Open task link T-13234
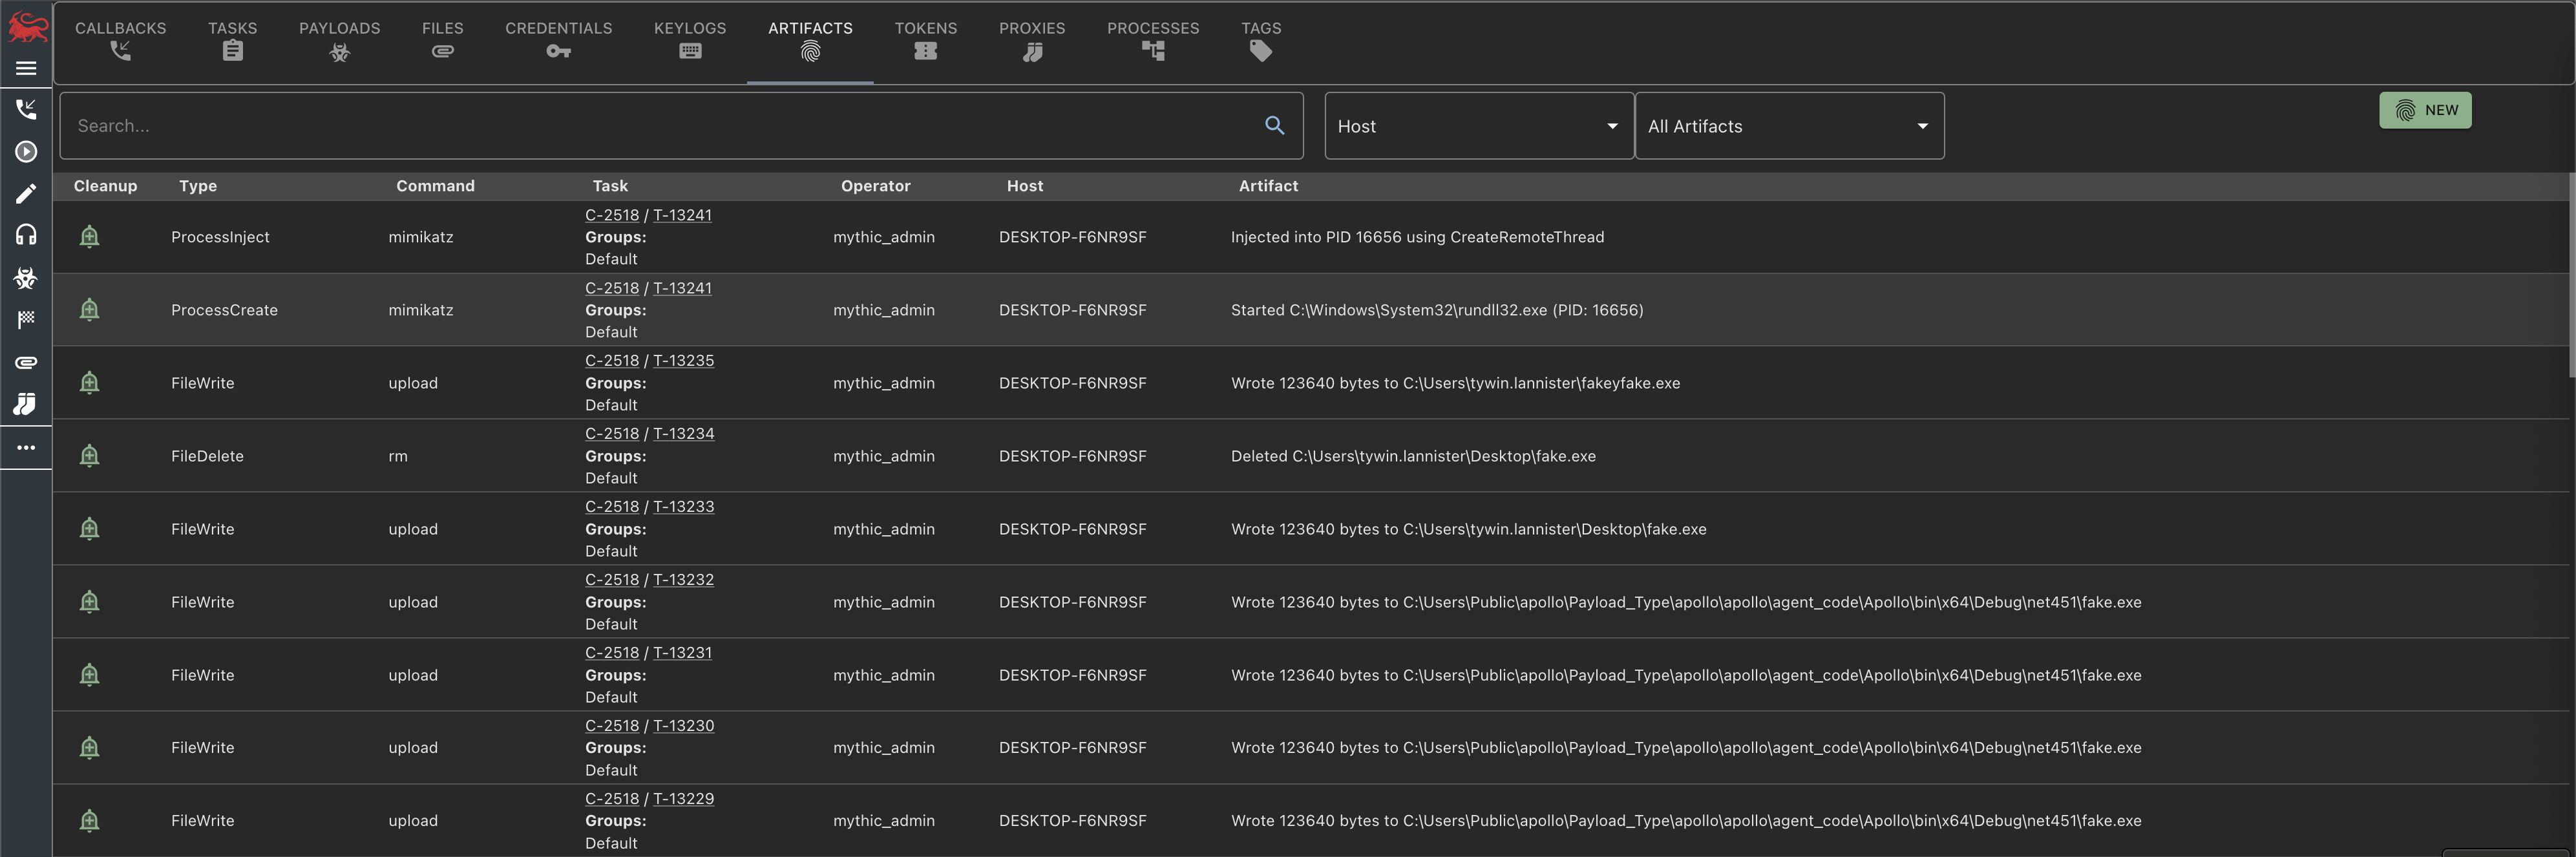 [x=683, y=433]
